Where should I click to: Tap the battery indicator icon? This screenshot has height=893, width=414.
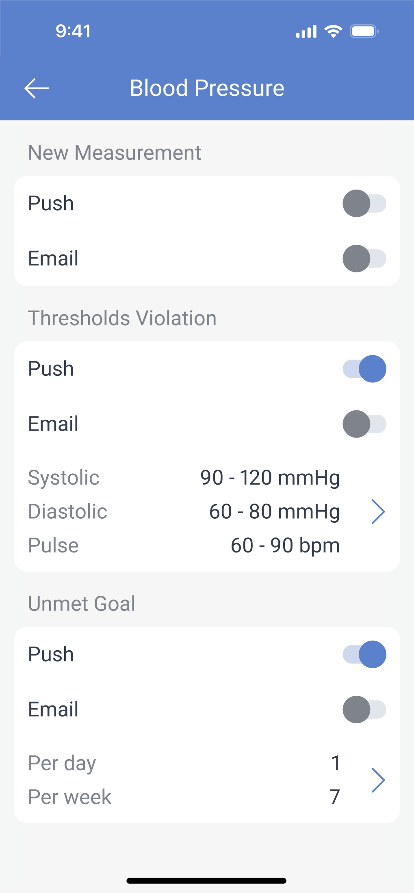(364, 31)
